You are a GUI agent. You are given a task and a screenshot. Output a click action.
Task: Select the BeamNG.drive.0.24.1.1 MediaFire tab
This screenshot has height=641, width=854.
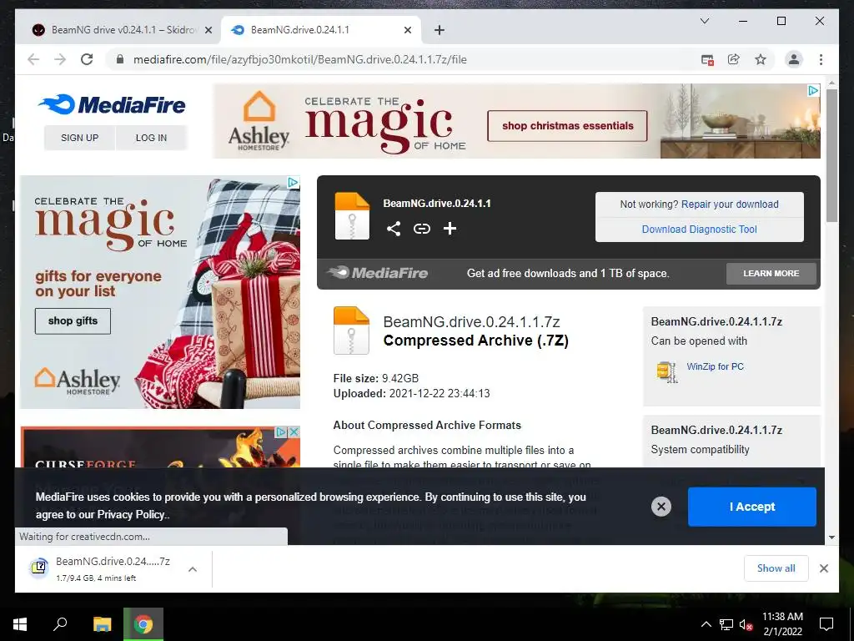(321, 30)
